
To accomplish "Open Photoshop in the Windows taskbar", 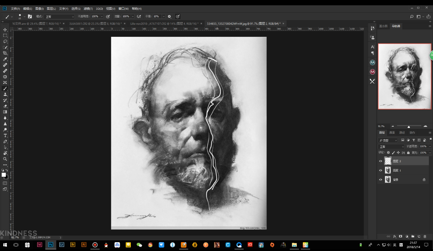I will coord(50,244).
